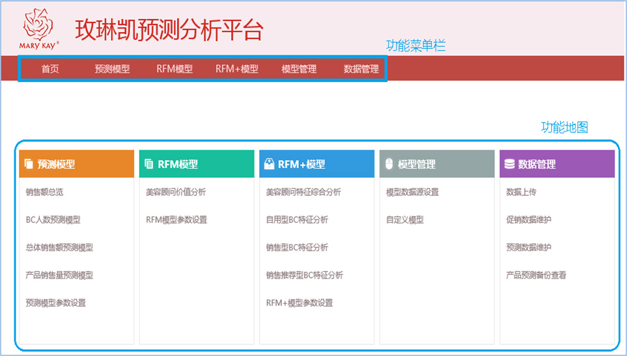
Task: Open RFM模型参数设置 link
Action: [x=176, y=220]
